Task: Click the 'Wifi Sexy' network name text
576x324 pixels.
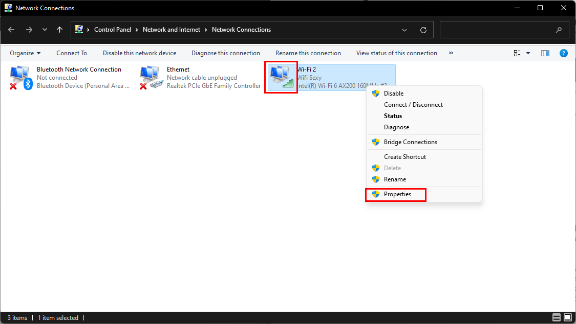Action: (309, 78)
